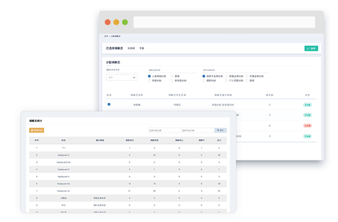338x222 pixels.
Task: Select the 非车险纠纷 option
Action: [172, 81]
